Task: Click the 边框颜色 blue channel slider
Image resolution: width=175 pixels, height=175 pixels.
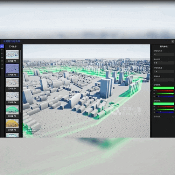Action: pos(165,112)
